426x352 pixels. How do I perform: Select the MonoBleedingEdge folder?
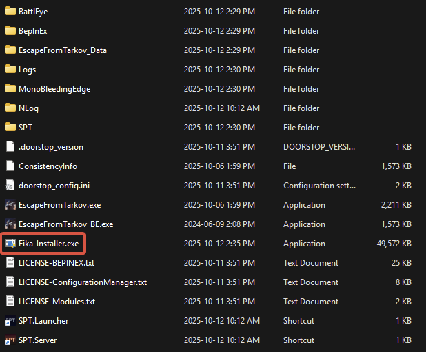pos(54,89)
